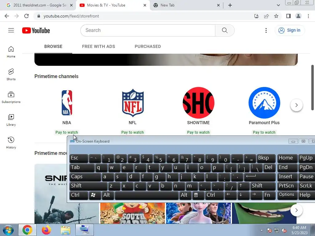The height and width of the screenshot is (236, 315).
Task: Click the page vertical scrollbar thumb
Action: coord(313,87)
